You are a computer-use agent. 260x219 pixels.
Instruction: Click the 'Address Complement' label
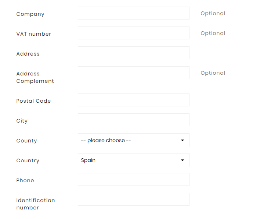[x=35, y=77]
